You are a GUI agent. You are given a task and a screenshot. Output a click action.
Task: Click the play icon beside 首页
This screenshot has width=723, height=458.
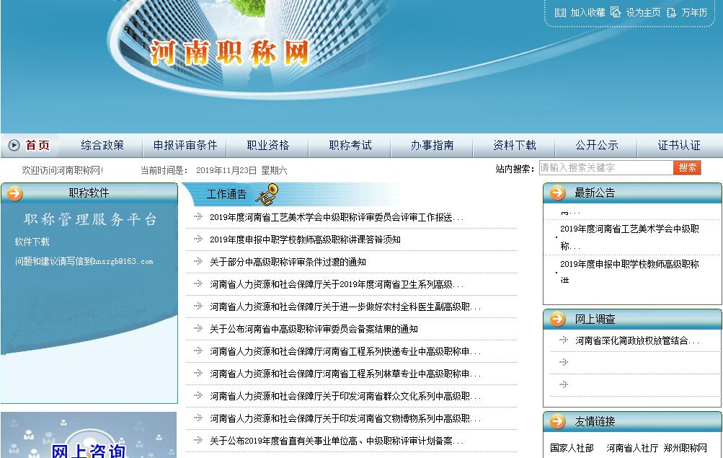14,146
